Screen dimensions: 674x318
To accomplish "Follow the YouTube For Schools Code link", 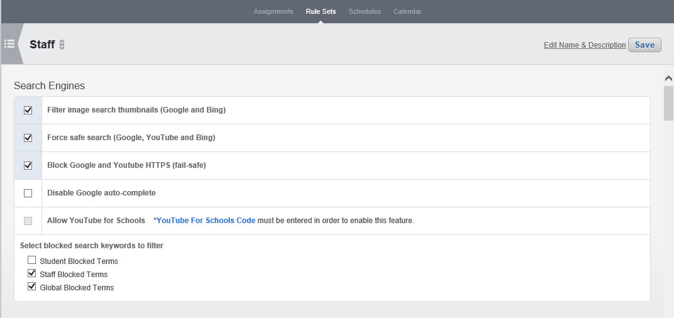I will (x=206, y=221).
